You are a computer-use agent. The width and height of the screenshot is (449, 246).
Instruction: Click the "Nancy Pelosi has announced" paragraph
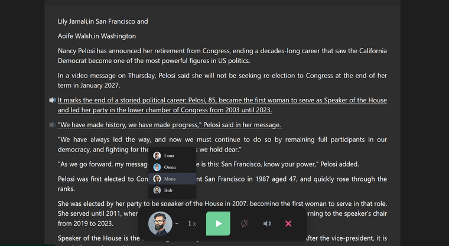pyautogui.click(x=222, y=56)
